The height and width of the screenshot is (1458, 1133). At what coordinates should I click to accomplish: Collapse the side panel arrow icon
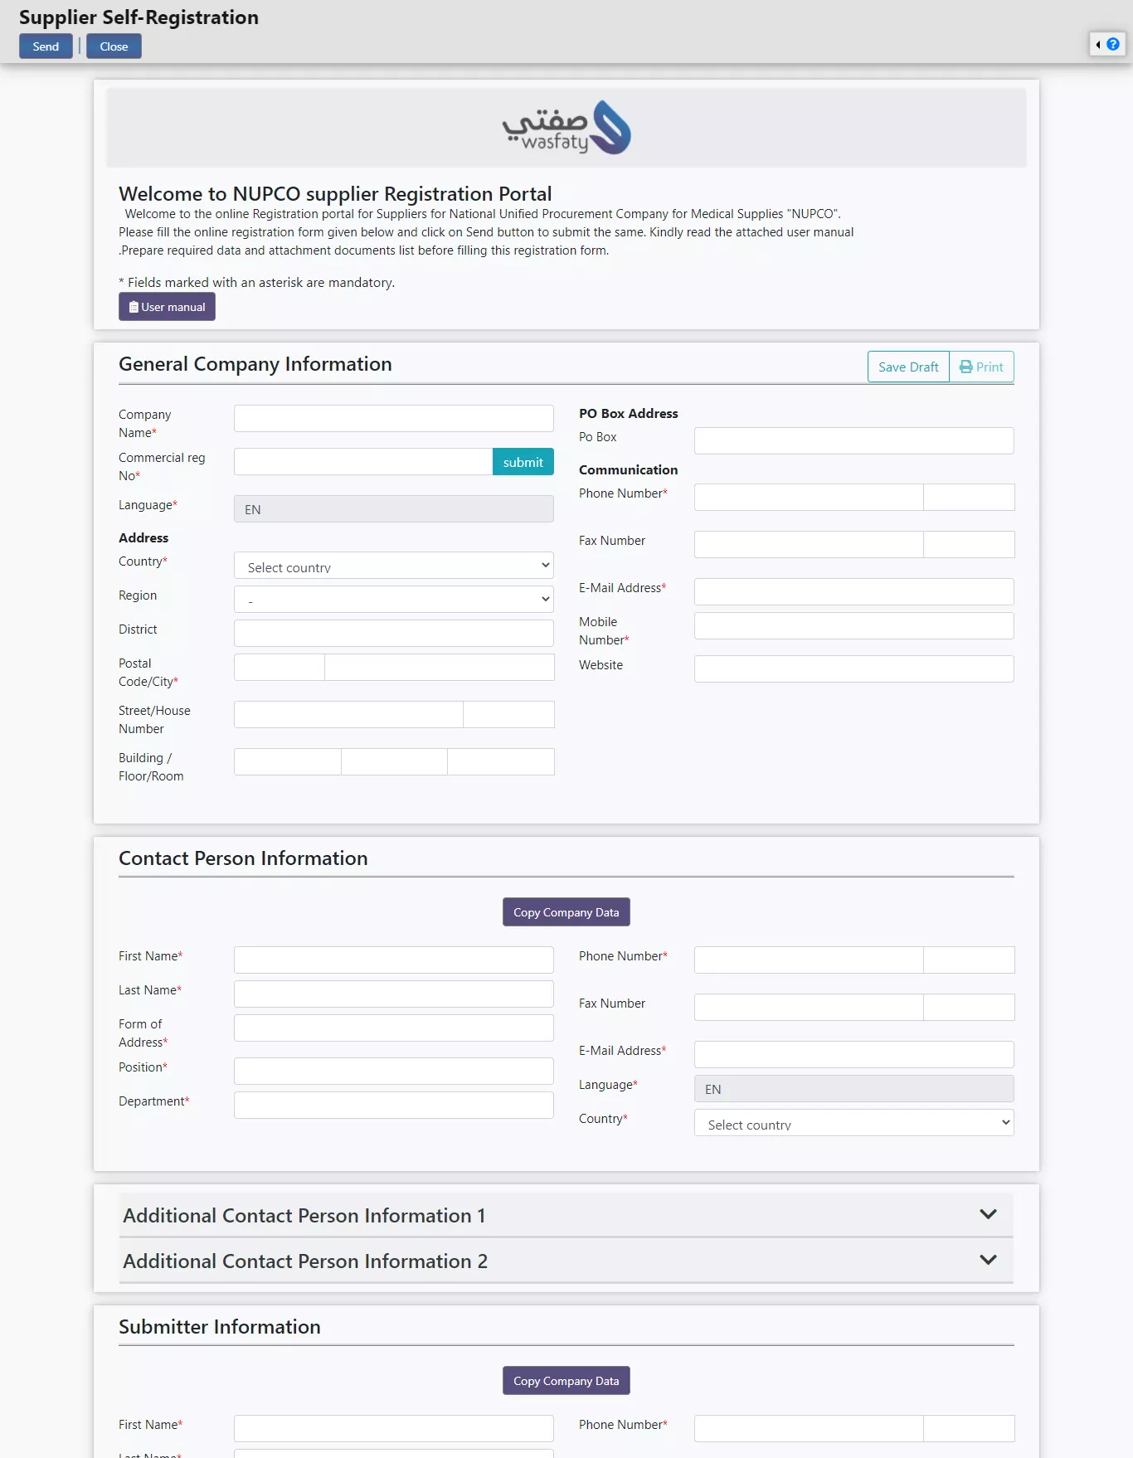pyautogui.click(x=1098, y=45)
